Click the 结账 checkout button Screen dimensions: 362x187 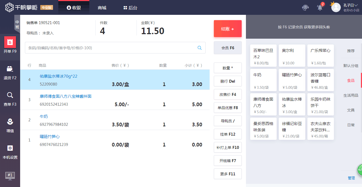click(227, 29)
